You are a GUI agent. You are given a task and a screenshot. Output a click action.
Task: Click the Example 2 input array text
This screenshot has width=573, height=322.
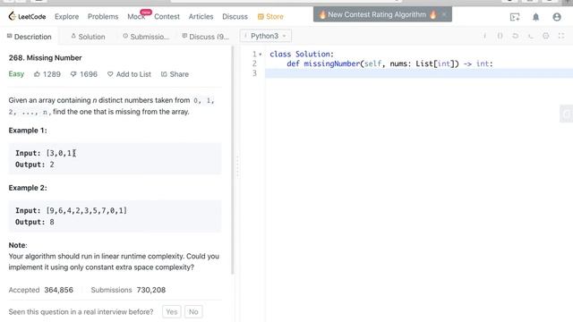[x=87, y=210]
